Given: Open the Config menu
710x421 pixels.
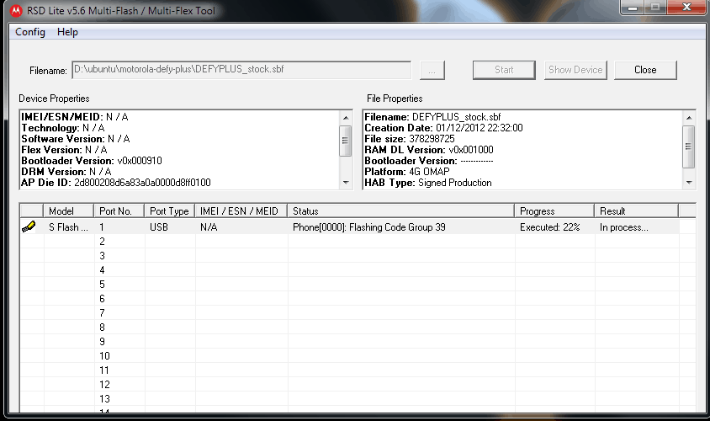Looking at the screenshot, I should [x=30, y=32].
